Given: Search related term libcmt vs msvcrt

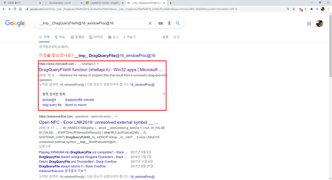Looking at the screenshot, I should click(x=76, y=105).
